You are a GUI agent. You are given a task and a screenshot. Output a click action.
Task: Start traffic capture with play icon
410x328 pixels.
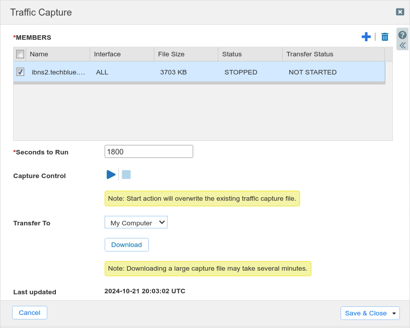[x=111, y=175]
